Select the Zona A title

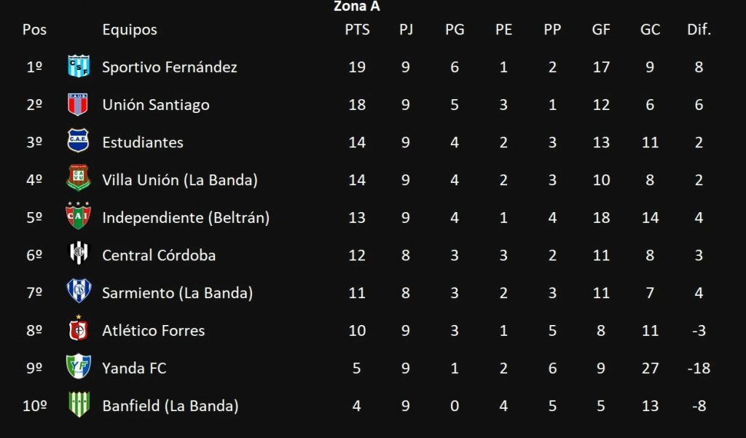click(x=357, y=6)
